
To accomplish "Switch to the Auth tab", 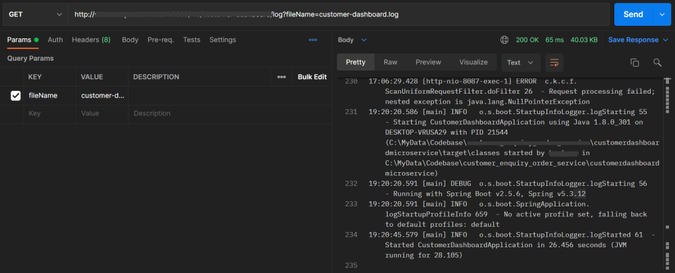I will tap(55, 40).
